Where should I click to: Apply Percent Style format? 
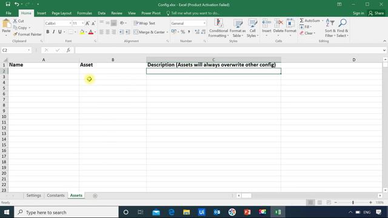[x=182, y=31]
